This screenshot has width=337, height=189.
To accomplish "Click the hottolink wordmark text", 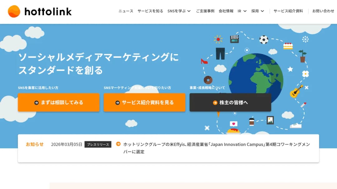I will pyautogui.click(x=48, y=12).
